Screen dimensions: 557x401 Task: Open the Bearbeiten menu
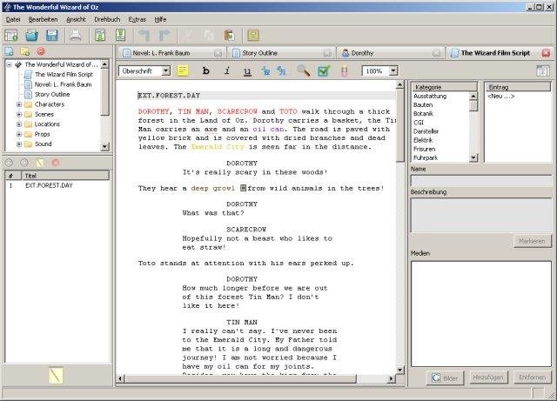pyautogui.click(x=43, y=19)
